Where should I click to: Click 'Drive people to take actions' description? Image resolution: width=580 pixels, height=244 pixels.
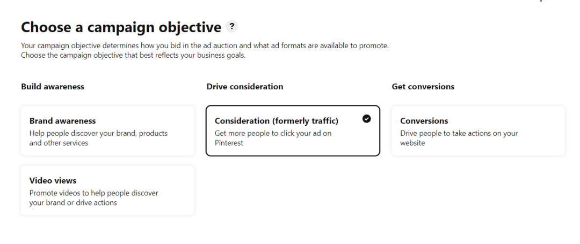pyautogui.click(x=459, y=138)
